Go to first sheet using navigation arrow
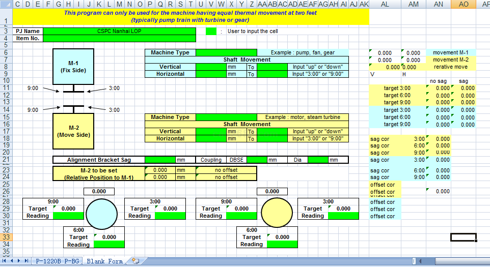 (x=5, y=261)
